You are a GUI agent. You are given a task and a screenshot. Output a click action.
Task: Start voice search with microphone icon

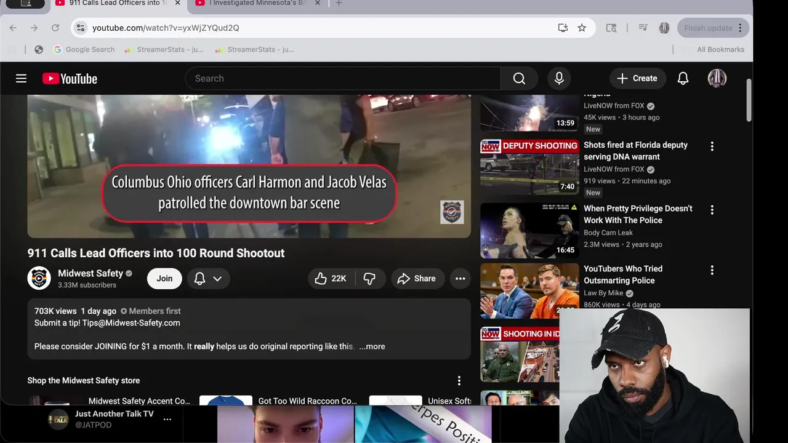pyautogui.click(x=559, y=78)
